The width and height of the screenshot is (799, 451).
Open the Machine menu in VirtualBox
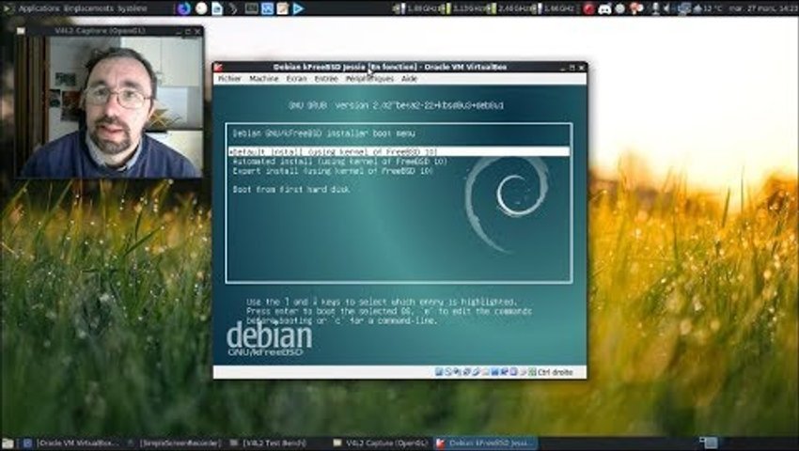[x=264, y=79]
